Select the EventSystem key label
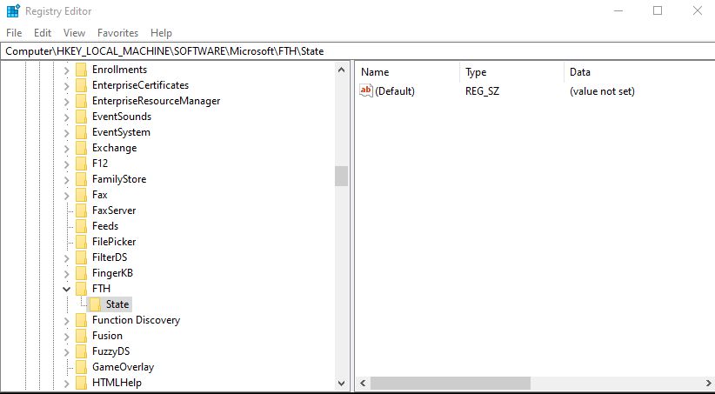Image resolution: width=715 pixels, height=394 pixels. 121,132
